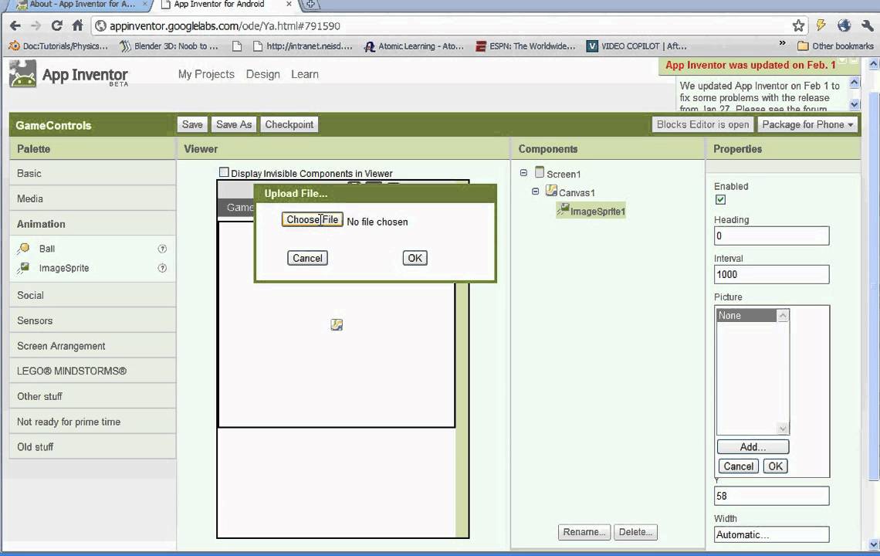Expand Other stuff palette section

click(92, 396)
